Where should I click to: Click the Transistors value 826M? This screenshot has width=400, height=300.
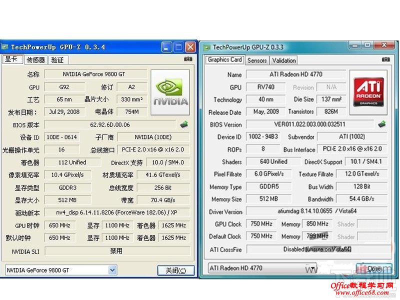point(331,111)
